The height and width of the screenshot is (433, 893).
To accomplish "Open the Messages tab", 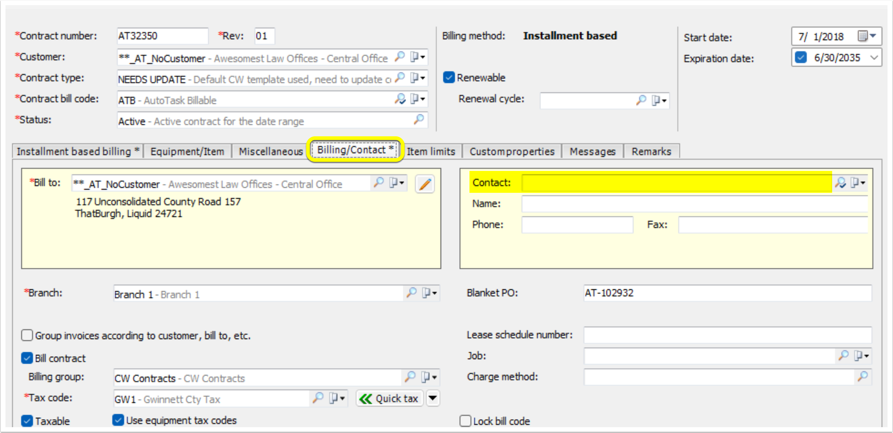I will pyautogui.click(x=592, y=151).
